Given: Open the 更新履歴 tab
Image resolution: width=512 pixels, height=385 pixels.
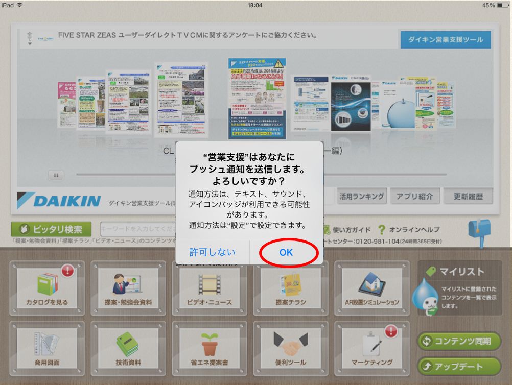Looking at the screenshot, I should click(x=468, y=196).
